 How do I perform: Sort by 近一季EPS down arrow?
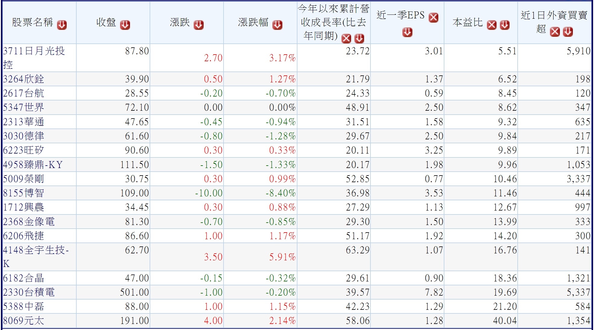click(407, 32)
